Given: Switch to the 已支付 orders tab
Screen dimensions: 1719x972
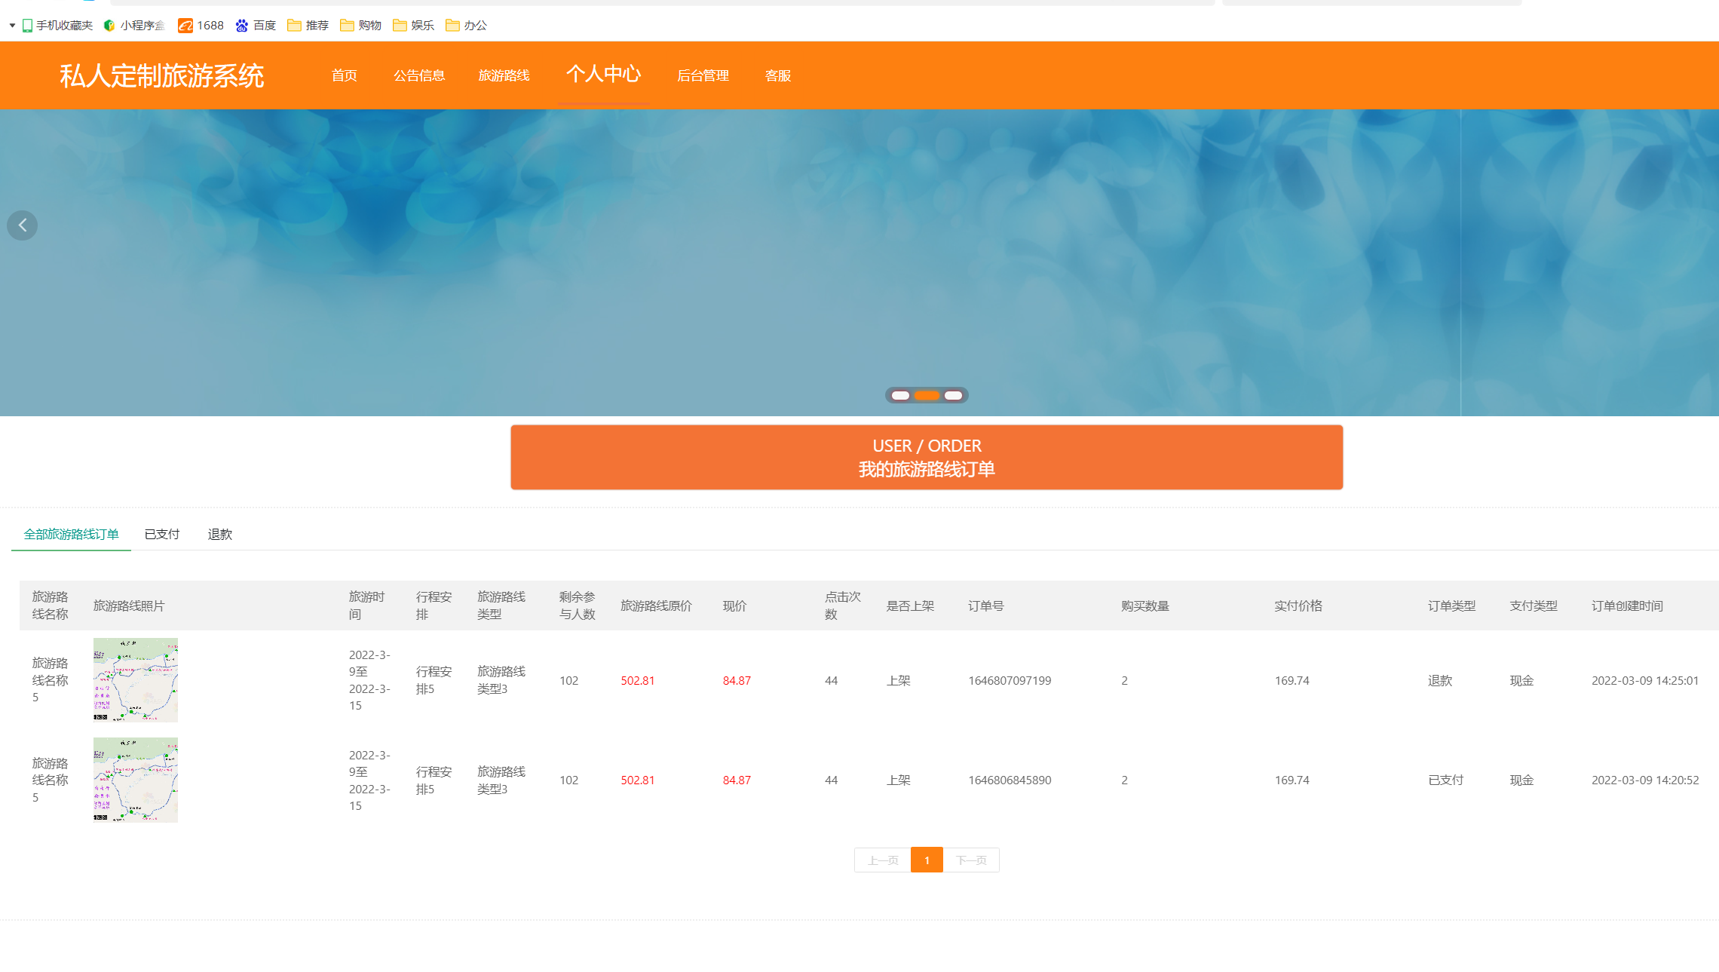Looking at the screenshot, I should 162,534.
